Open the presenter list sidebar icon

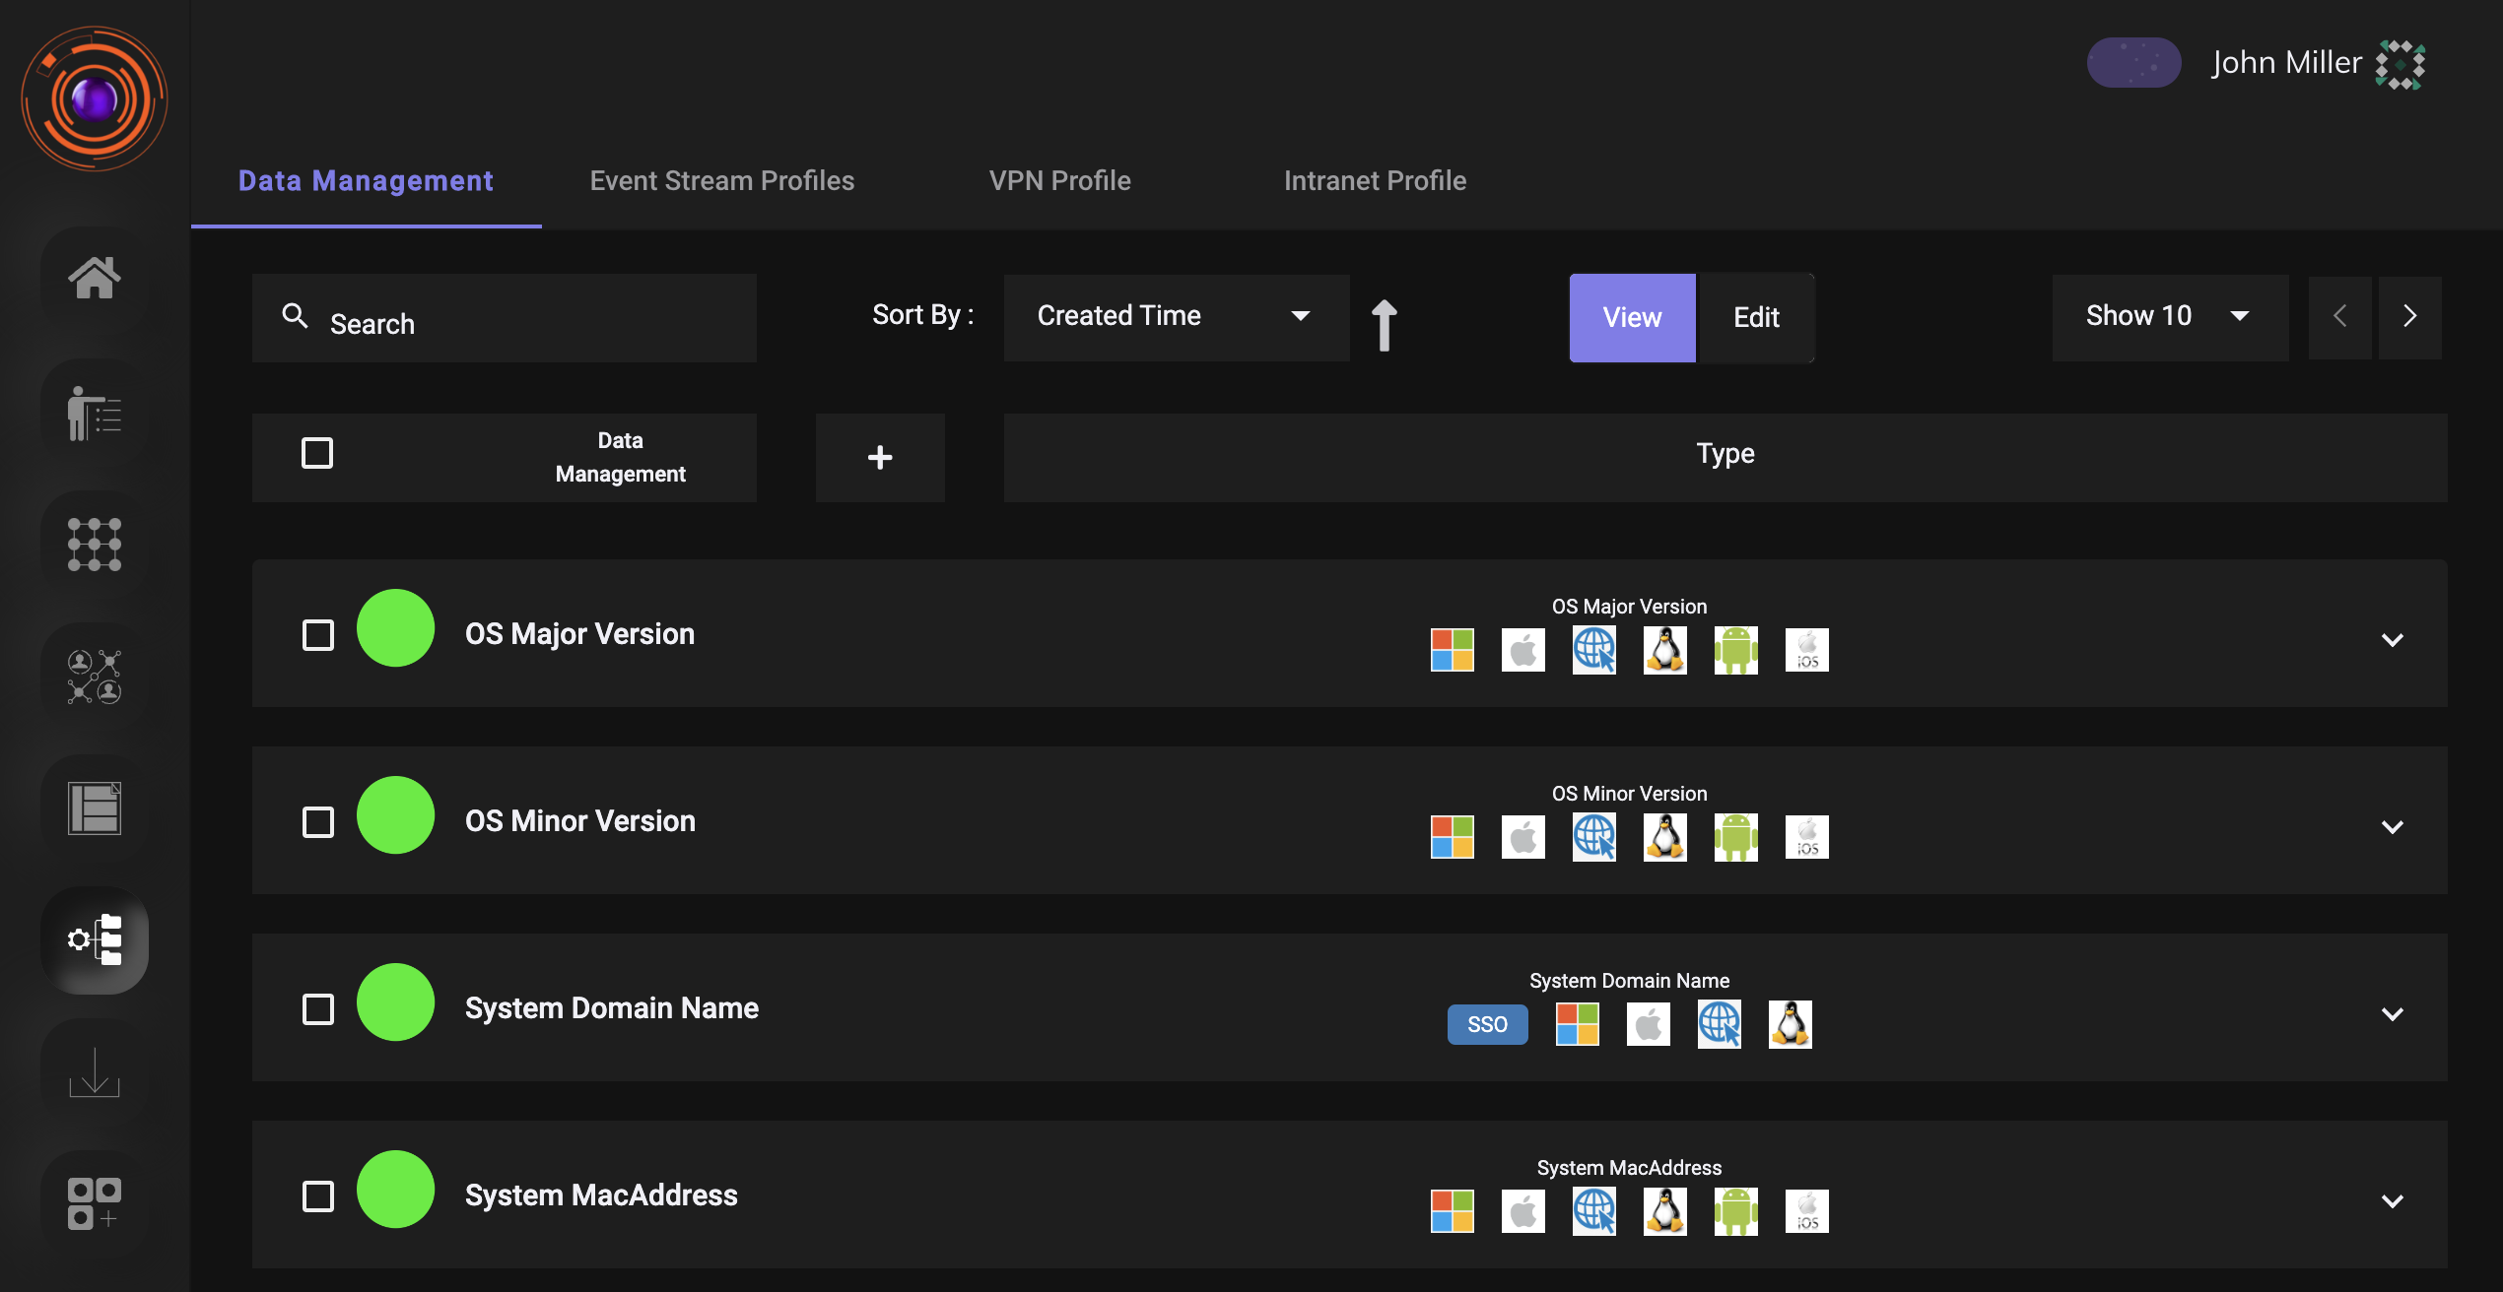click(x=95, y=413)
